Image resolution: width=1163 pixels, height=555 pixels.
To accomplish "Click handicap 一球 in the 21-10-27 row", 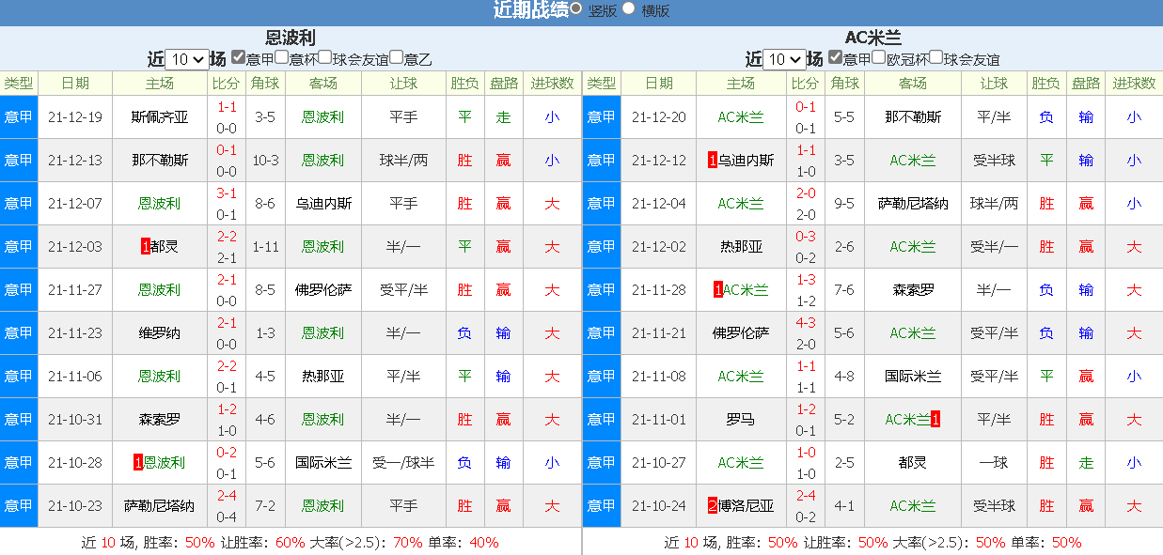I will tap(994, 463).
